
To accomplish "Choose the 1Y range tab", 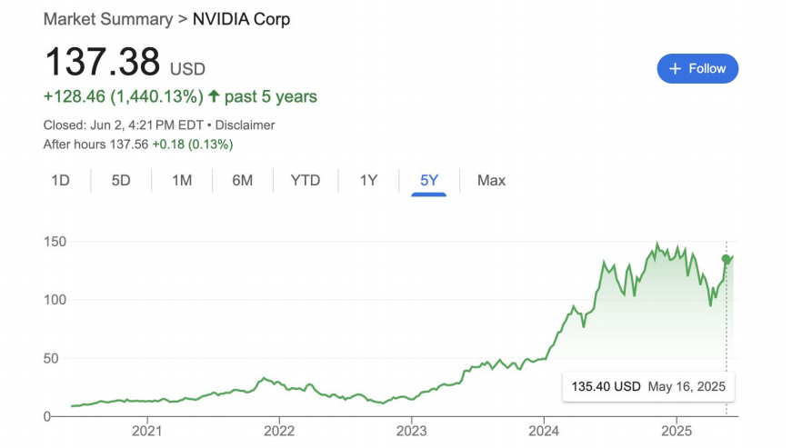I will pos(368,181).
